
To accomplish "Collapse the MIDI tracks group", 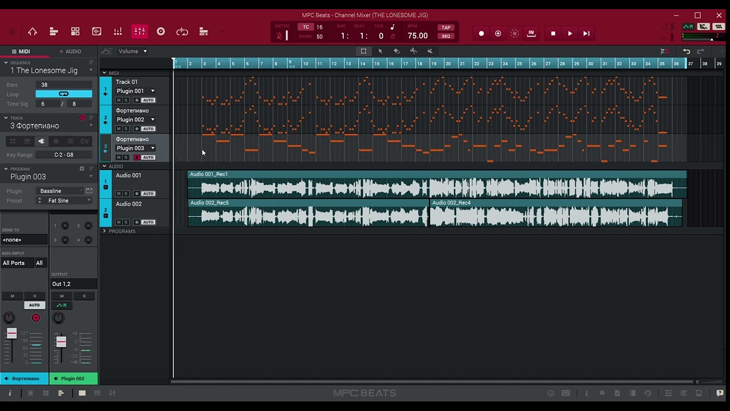I will pos(104,73).
